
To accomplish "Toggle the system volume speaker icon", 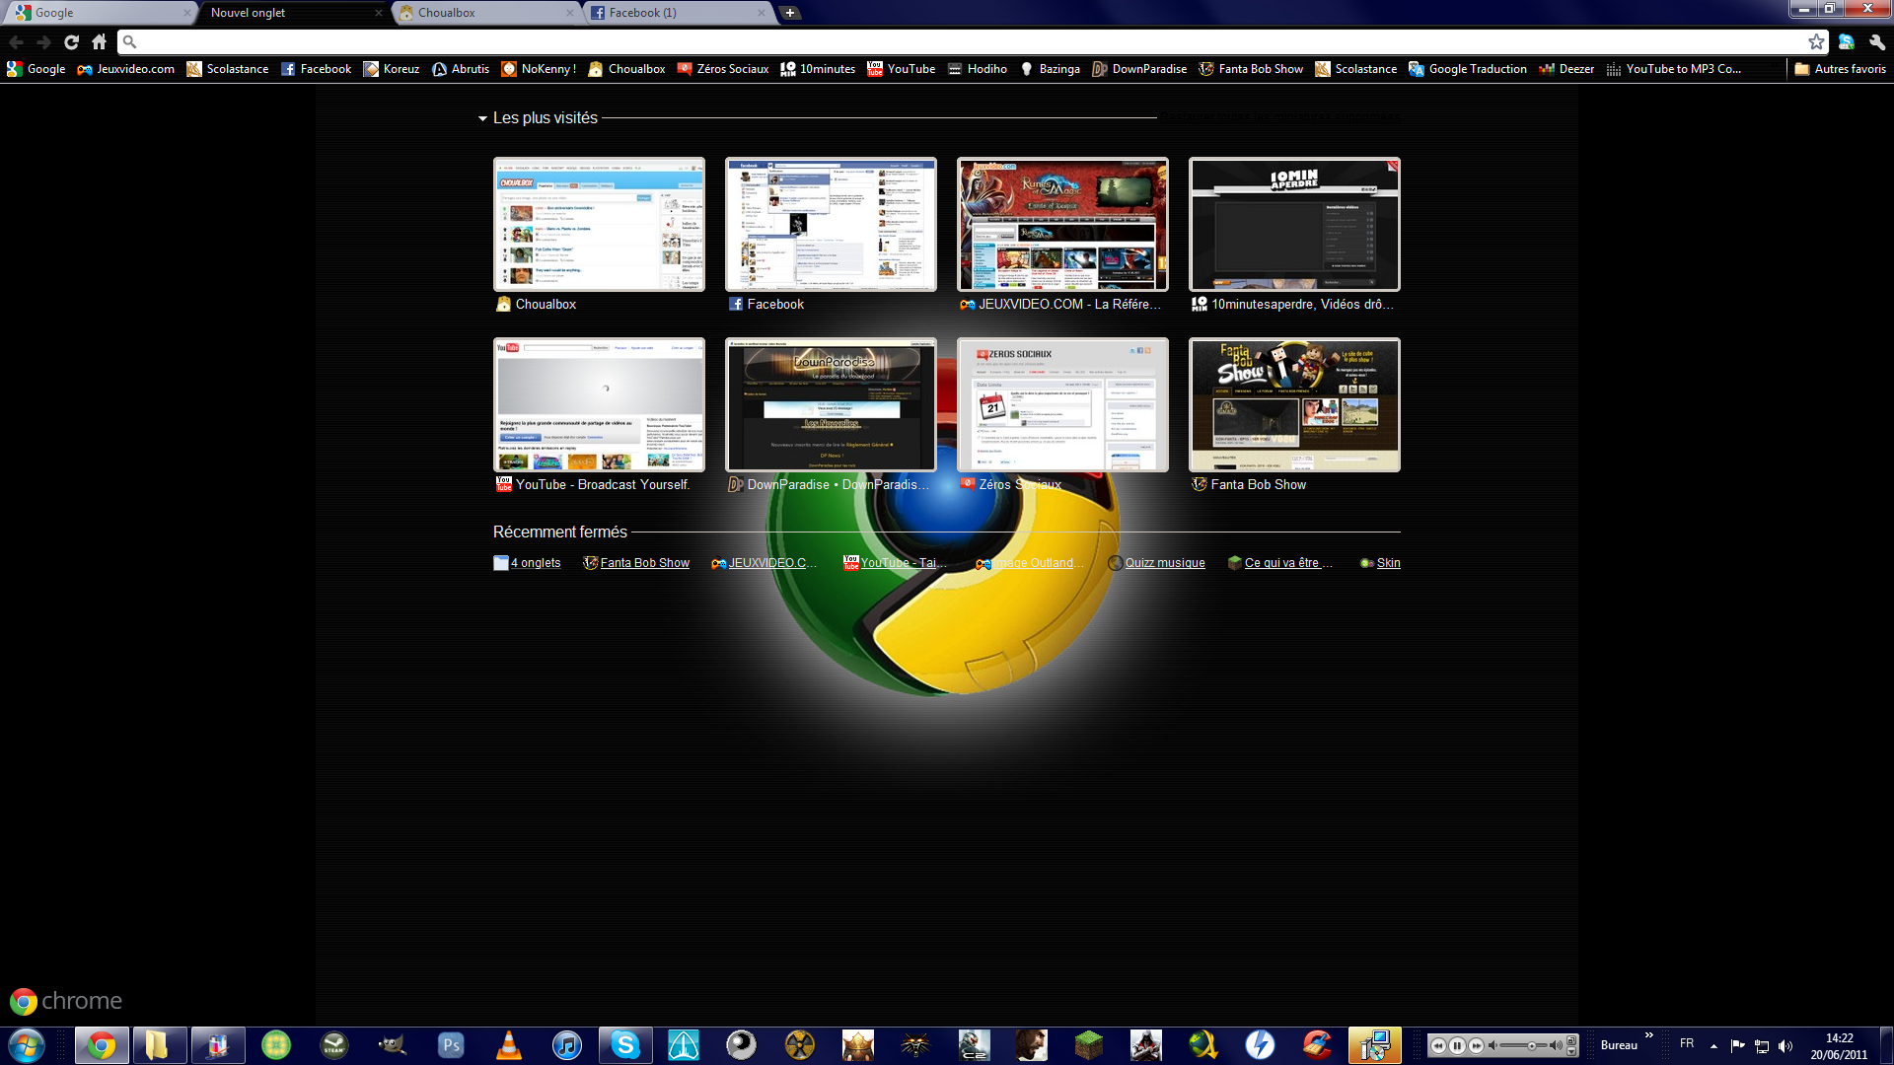I will coord(1785,1046).
